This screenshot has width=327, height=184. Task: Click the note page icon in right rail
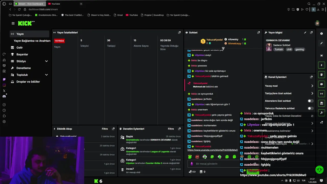[321, 75]
